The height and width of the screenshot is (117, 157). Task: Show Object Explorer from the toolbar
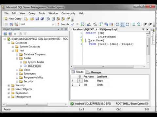[x=58, y=19]
